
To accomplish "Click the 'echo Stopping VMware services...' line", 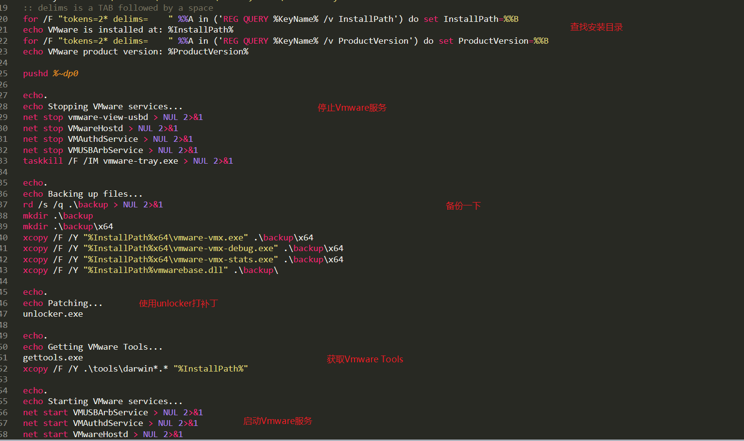I will (103, 106).
